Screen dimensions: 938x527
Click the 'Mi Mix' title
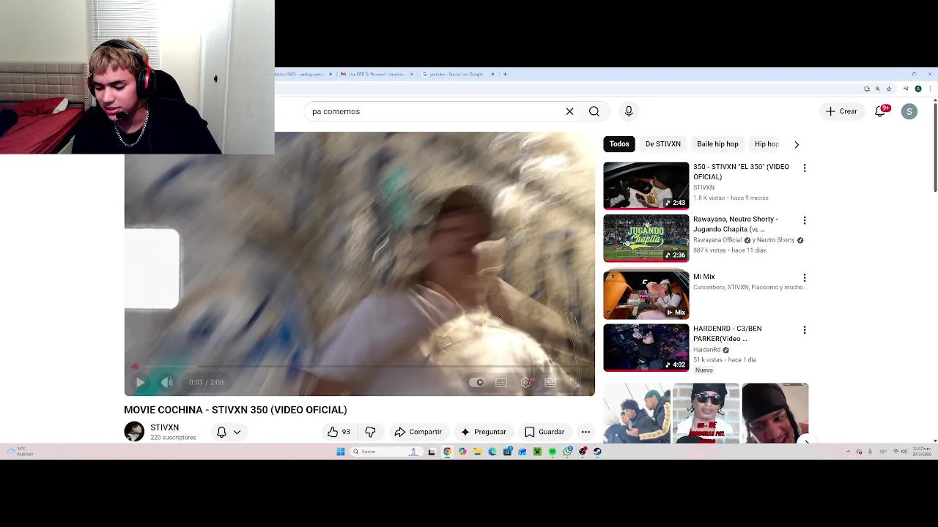(x=703, y=277)
